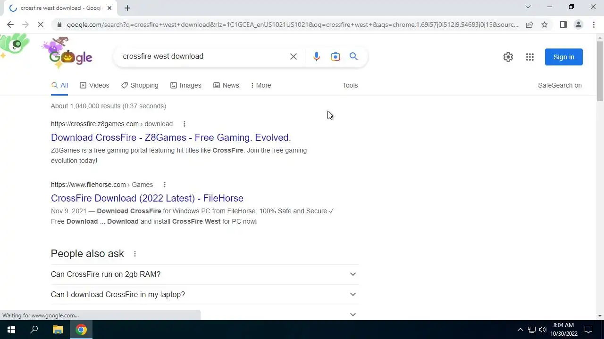Click the padlock site info icon
604x339 pixels.
click(59, 24)
